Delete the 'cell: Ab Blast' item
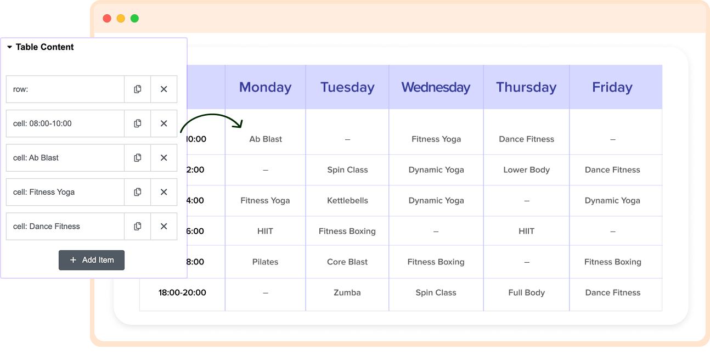 (164, 157)
